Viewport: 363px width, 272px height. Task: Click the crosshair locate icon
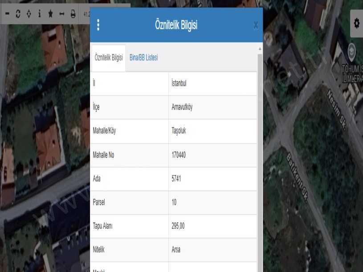(29, 14)
